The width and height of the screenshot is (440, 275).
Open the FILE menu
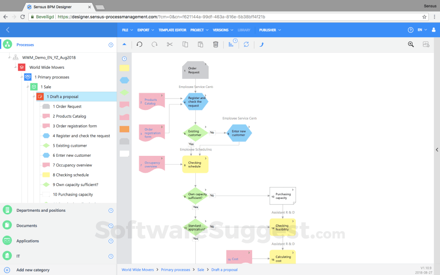(127, 30)
